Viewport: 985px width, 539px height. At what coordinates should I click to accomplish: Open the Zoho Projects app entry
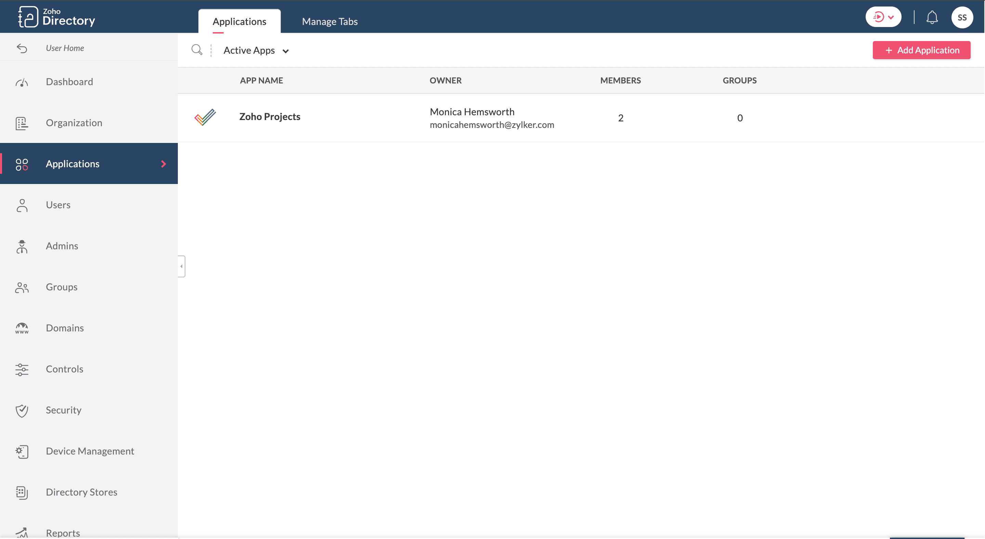pos(270,117)
